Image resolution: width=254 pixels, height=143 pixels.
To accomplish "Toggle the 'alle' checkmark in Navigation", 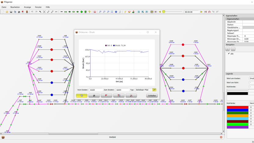I will pos(229,54).
